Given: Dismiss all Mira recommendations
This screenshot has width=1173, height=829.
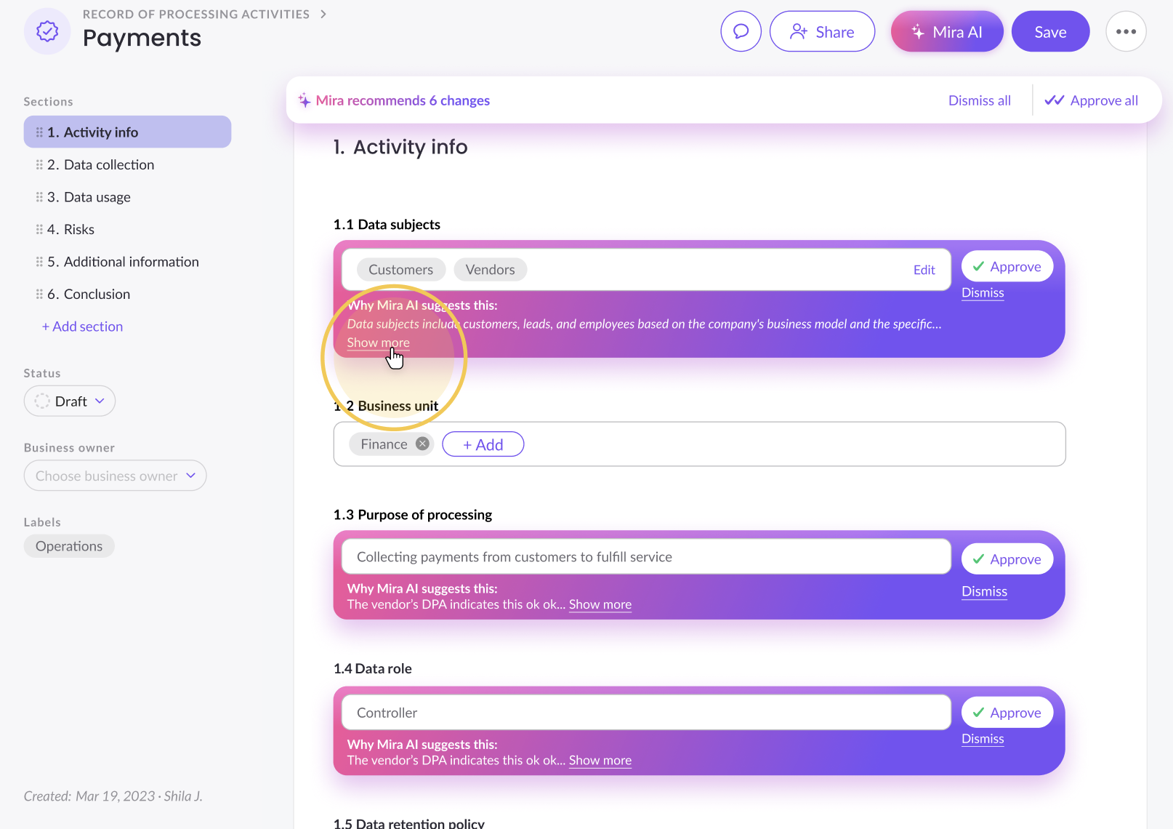Looking at the screenshot, I should [x=980, y=100].
